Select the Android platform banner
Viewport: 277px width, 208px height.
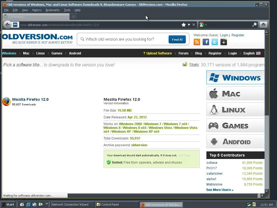[236, 141]
